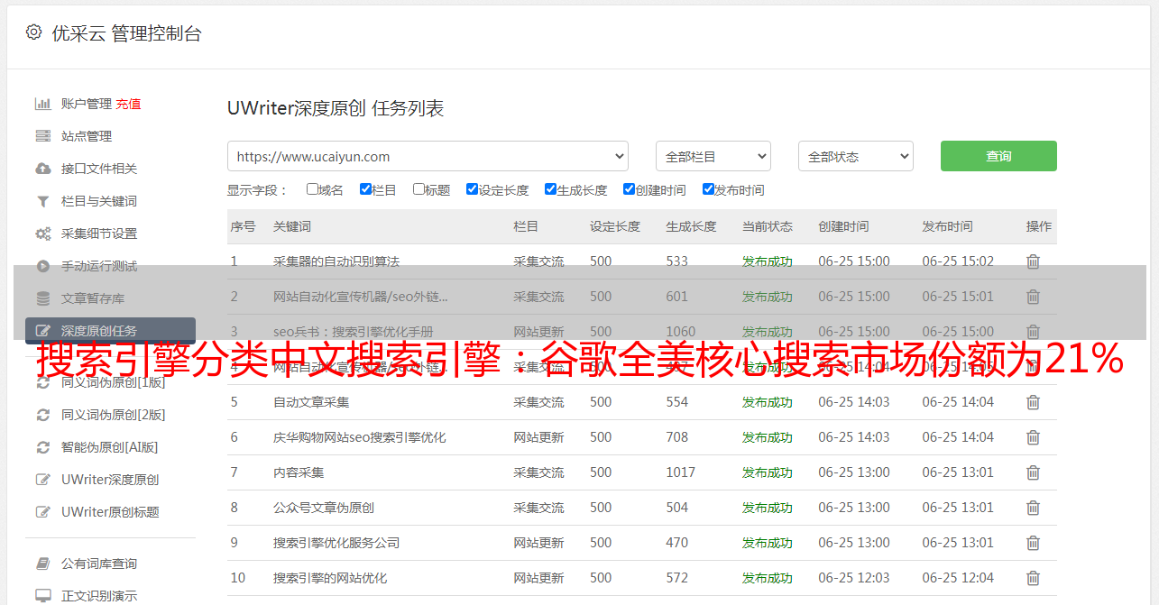Click the gear icon beside 优采云 管理控制台
This screenshot has width=1159, height=605.
coord(33,32)
